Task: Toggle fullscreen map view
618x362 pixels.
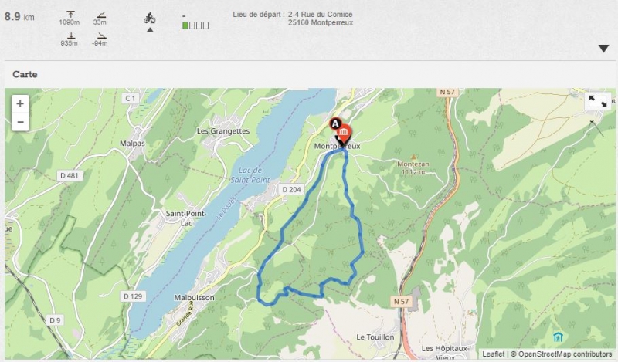Action: tap(597, 101)
